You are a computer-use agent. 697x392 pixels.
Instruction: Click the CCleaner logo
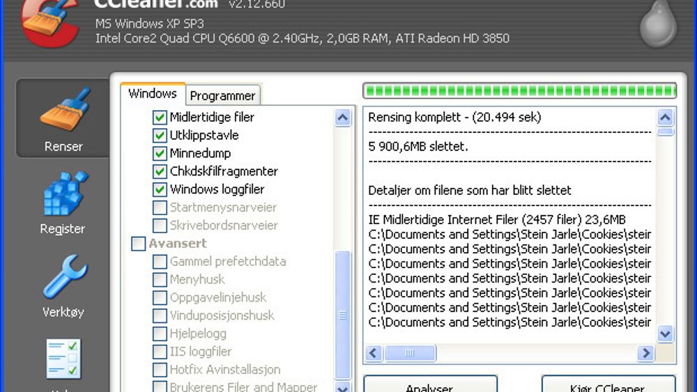[51, 22]
